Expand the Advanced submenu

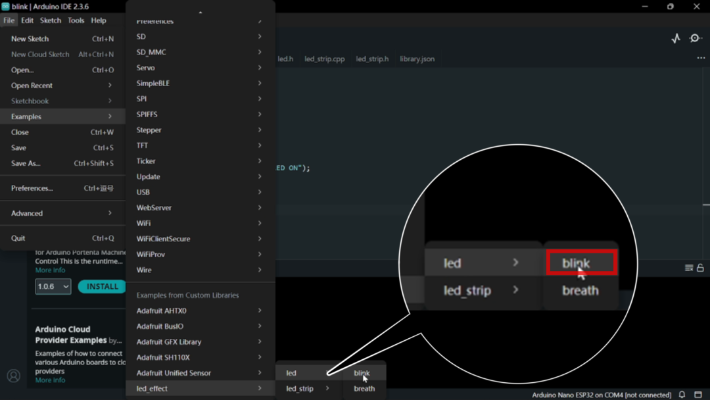point(62,213)
